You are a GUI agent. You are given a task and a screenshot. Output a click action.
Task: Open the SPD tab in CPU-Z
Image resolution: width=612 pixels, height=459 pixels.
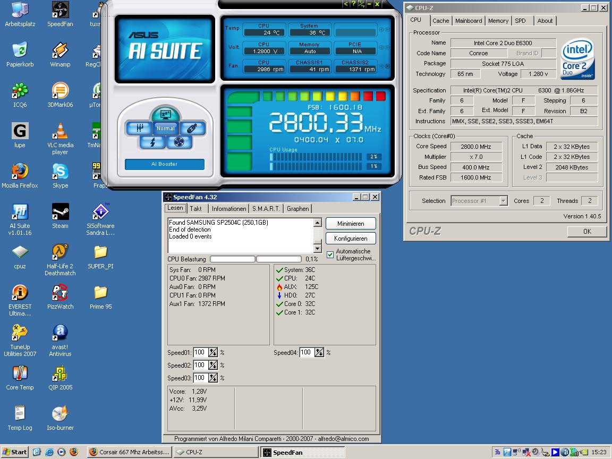[x=520, y=21]
